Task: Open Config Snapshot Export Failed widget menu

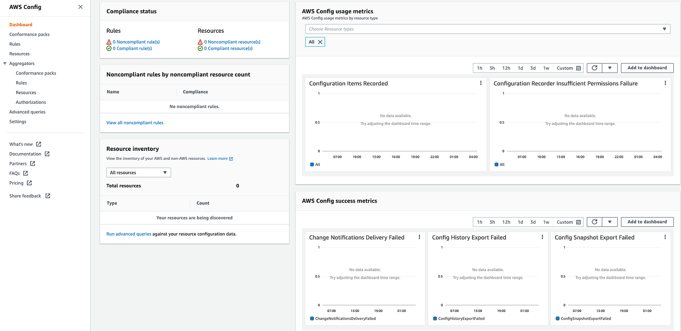Action: 665,237
